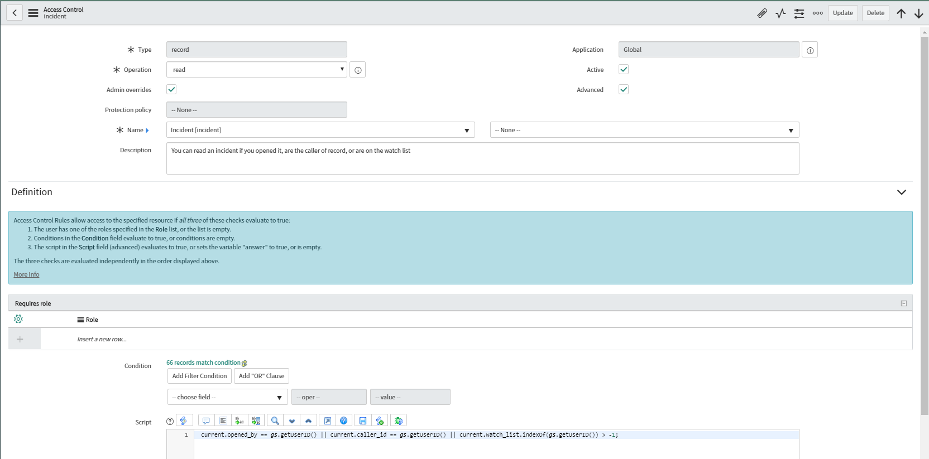Toggle syntax highlighting in script editor

pyautogui.click(x=184, y=421)
